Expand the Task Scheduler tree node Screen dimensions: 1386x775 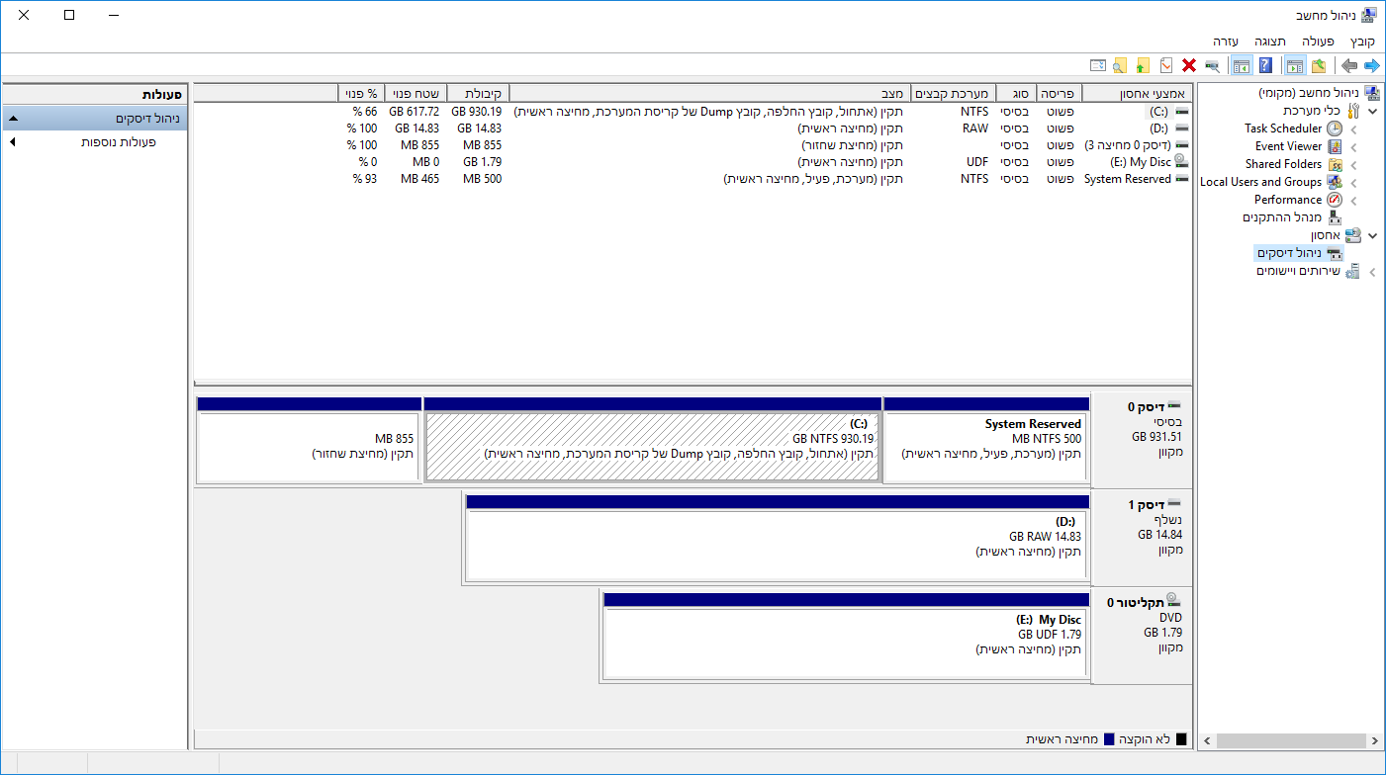pos(1353,129)
